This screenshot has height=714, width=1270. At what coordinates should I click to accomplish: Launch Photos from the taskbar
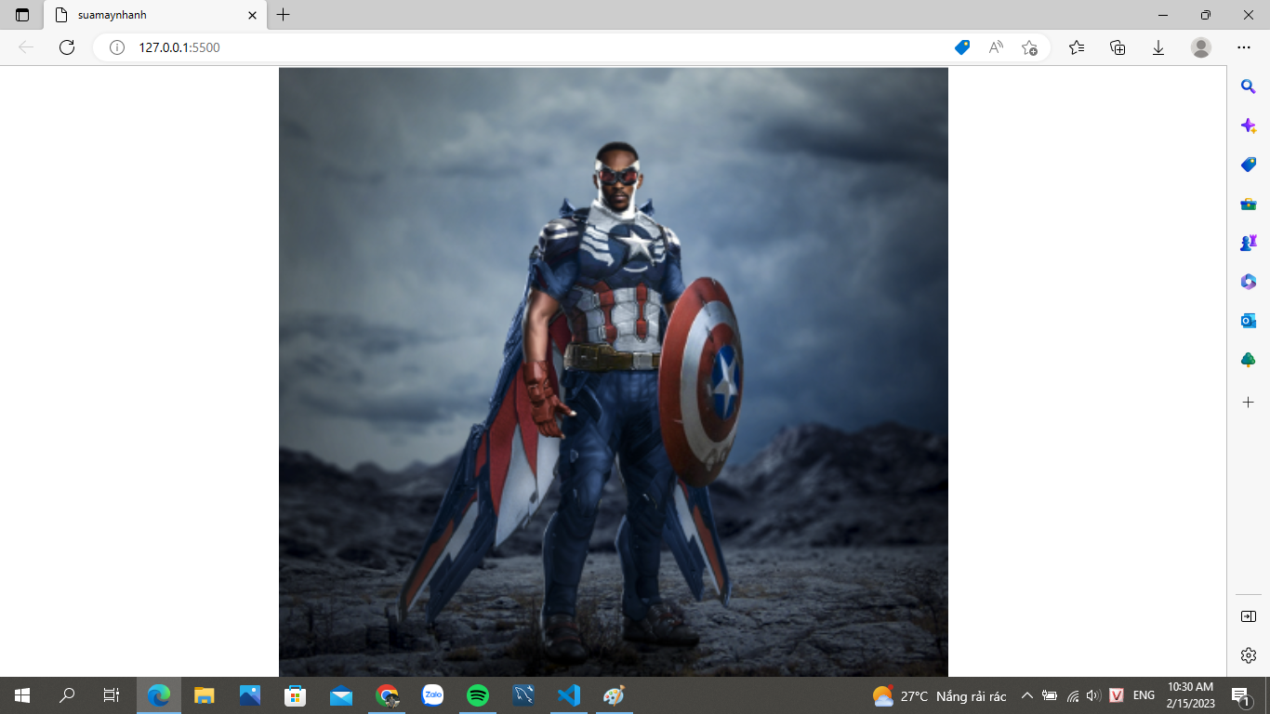coord(250,695)
